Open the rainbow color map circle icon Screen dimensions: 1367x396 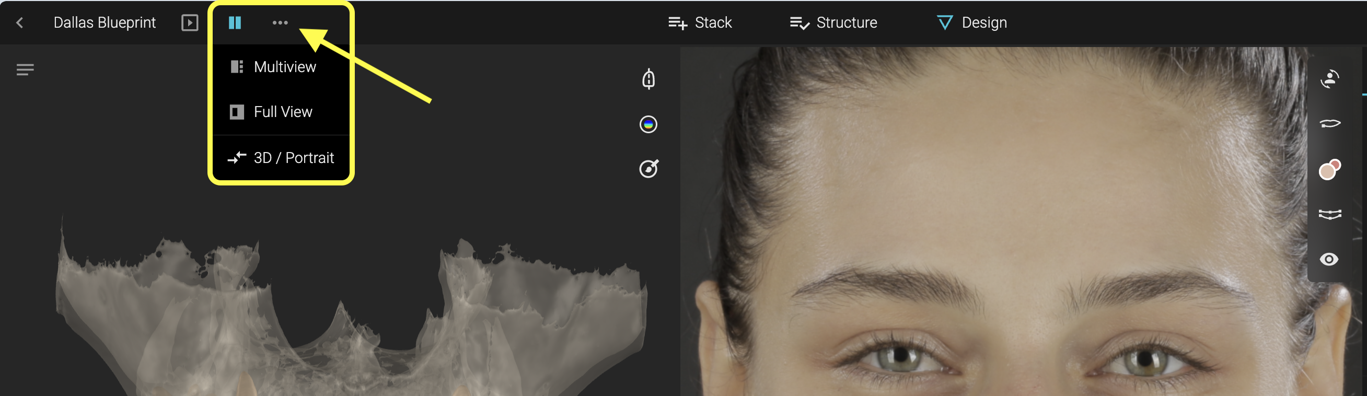coord(648,124)
